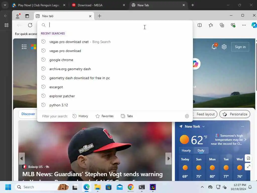The height and width of the screenshot is (193, 257).
Task: Open Edge Favorites star icon
Action: click(211, 25)
